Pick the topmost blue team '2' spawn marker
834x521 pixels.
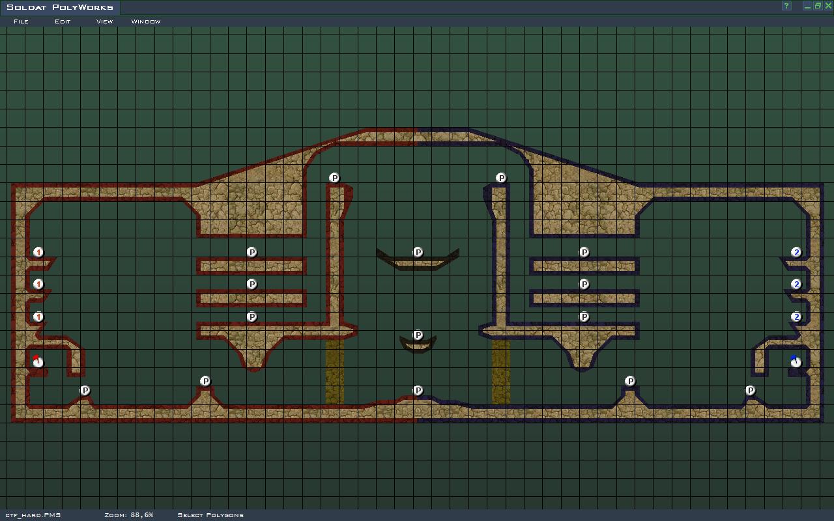(796, 252)
